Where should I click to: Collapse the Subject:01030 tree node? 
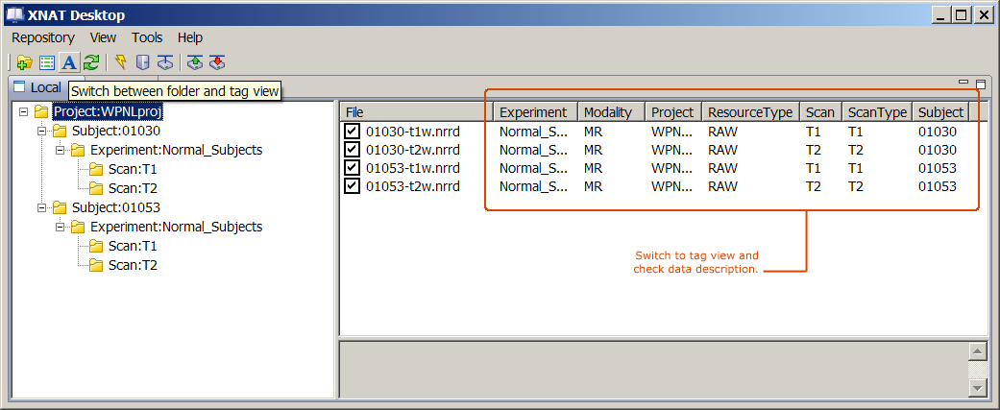click(42, 131)
